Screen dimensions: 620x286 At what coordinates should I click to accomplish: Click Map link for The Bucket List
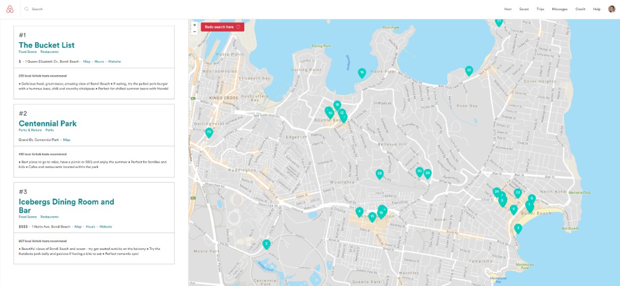click(x=87, y=61)
